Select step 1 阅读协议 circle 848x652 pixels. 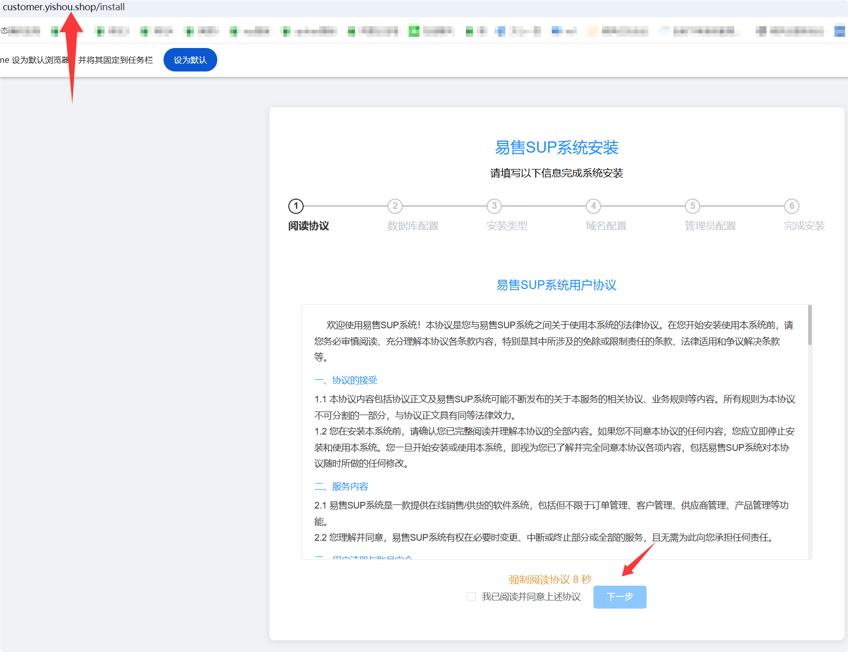click(x=295, y=206)
